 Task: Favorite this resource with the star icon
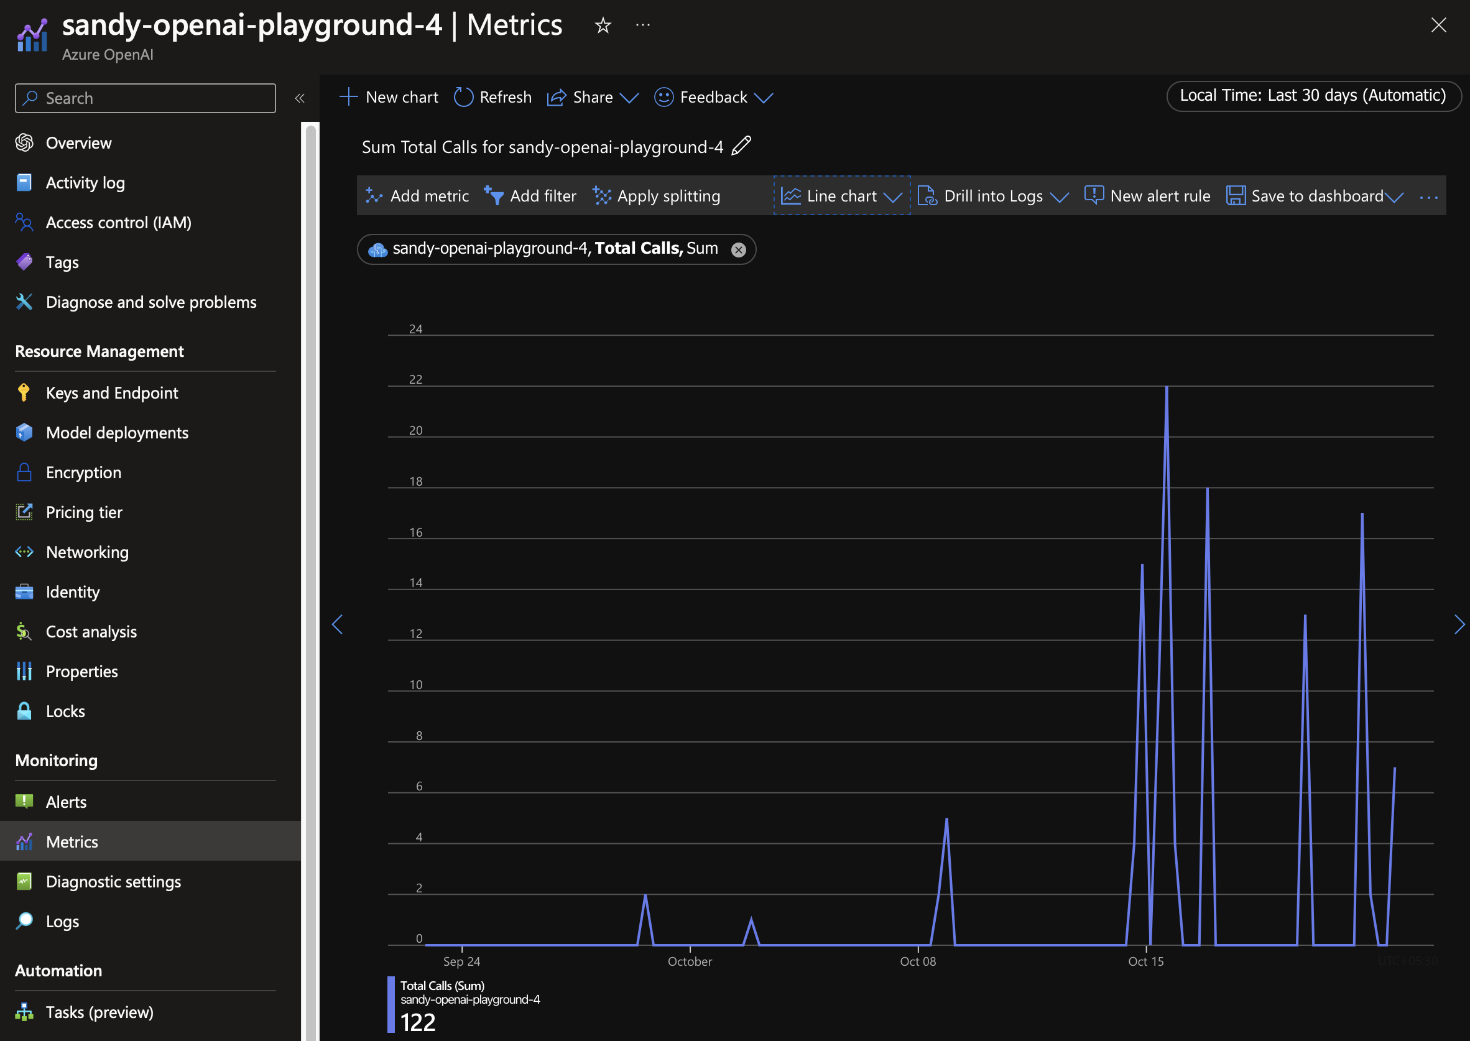(x=603, y=25)
